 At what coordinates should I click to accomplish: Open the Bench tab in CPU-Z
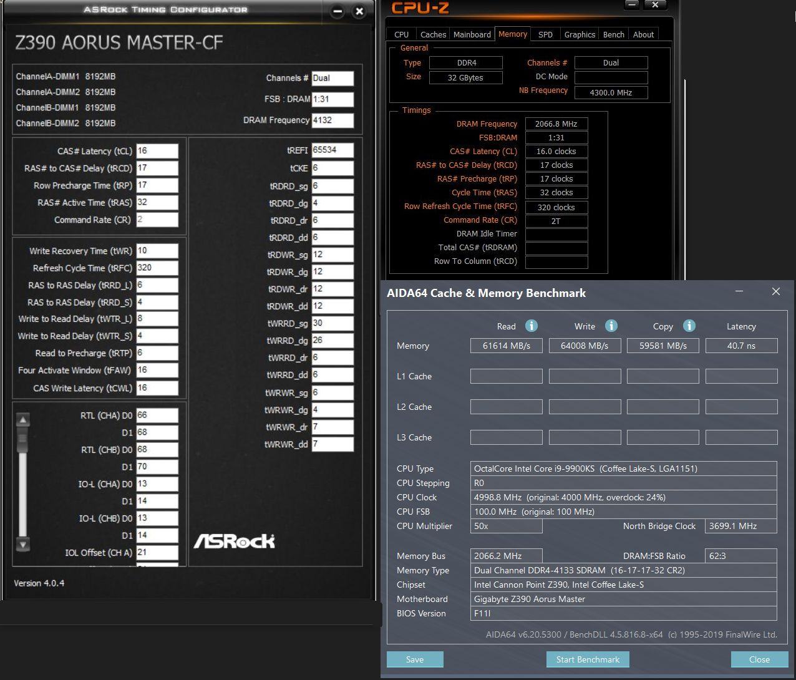pos(614,34)
